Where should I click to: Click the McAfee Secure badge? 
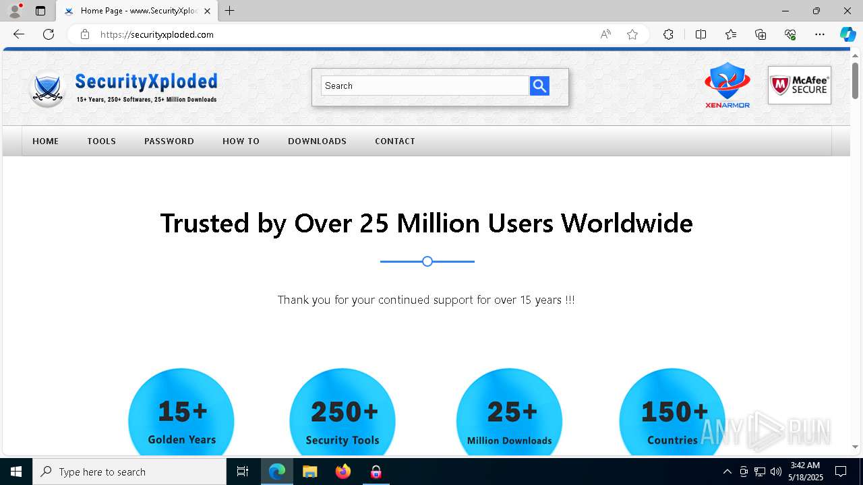pos(800,86)
